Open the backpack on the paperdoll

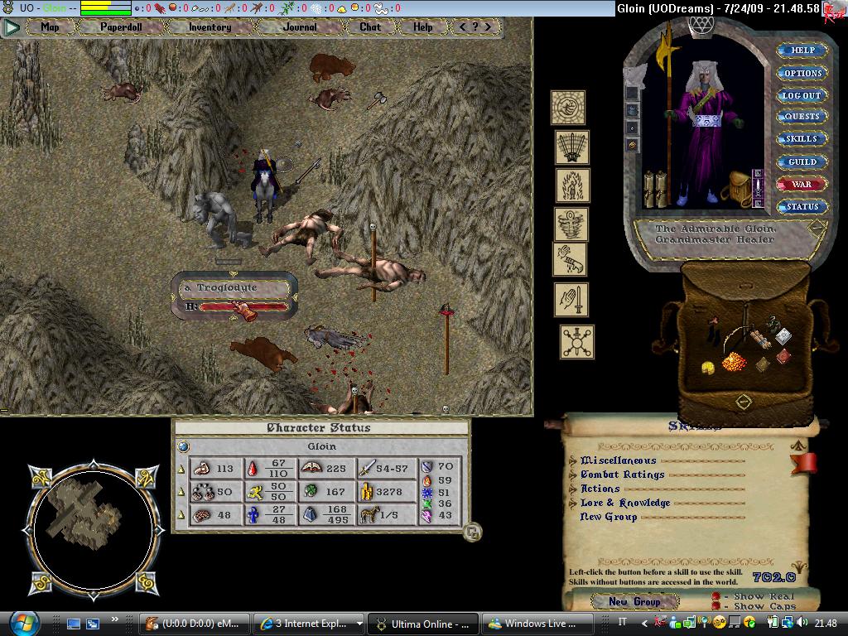point(733,191)
